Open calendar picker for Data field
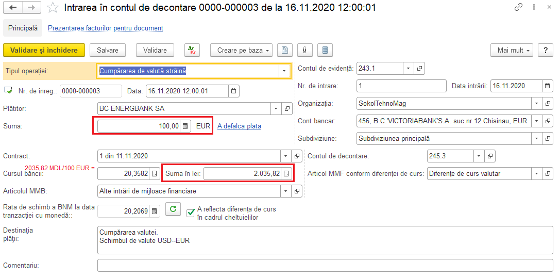The width and height of the screenshot is (560, 278). click(x=234, y=91)
